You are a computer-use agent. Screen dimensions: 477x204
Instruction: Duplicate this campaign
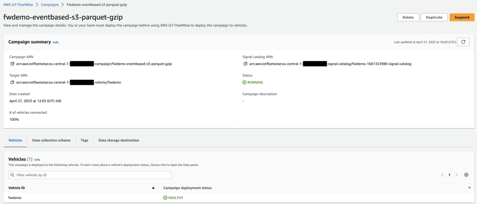tap(434, 17)
